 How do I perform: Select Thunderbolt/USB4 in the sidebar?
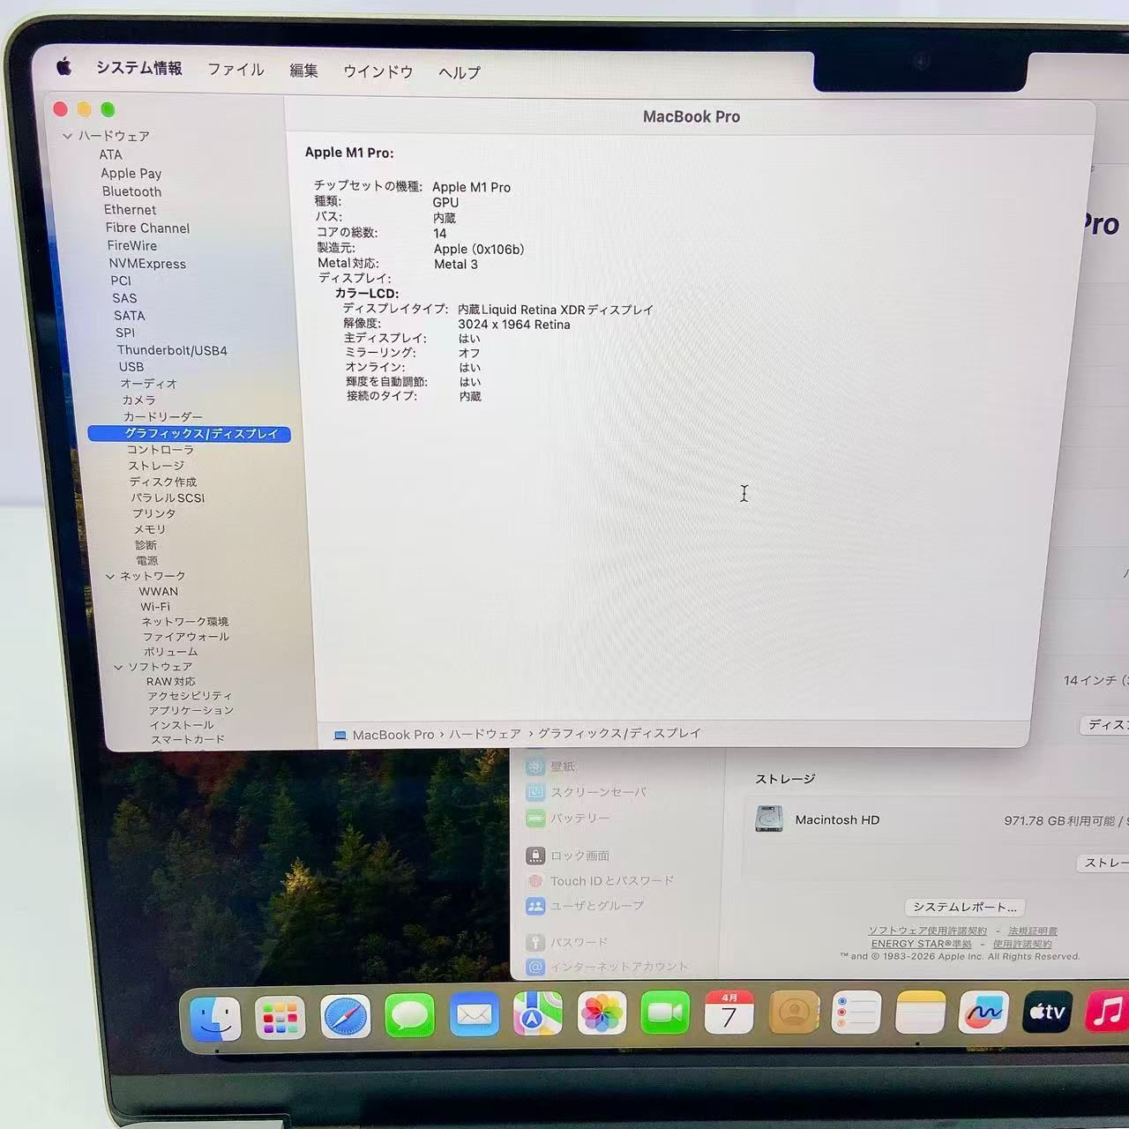172,350
